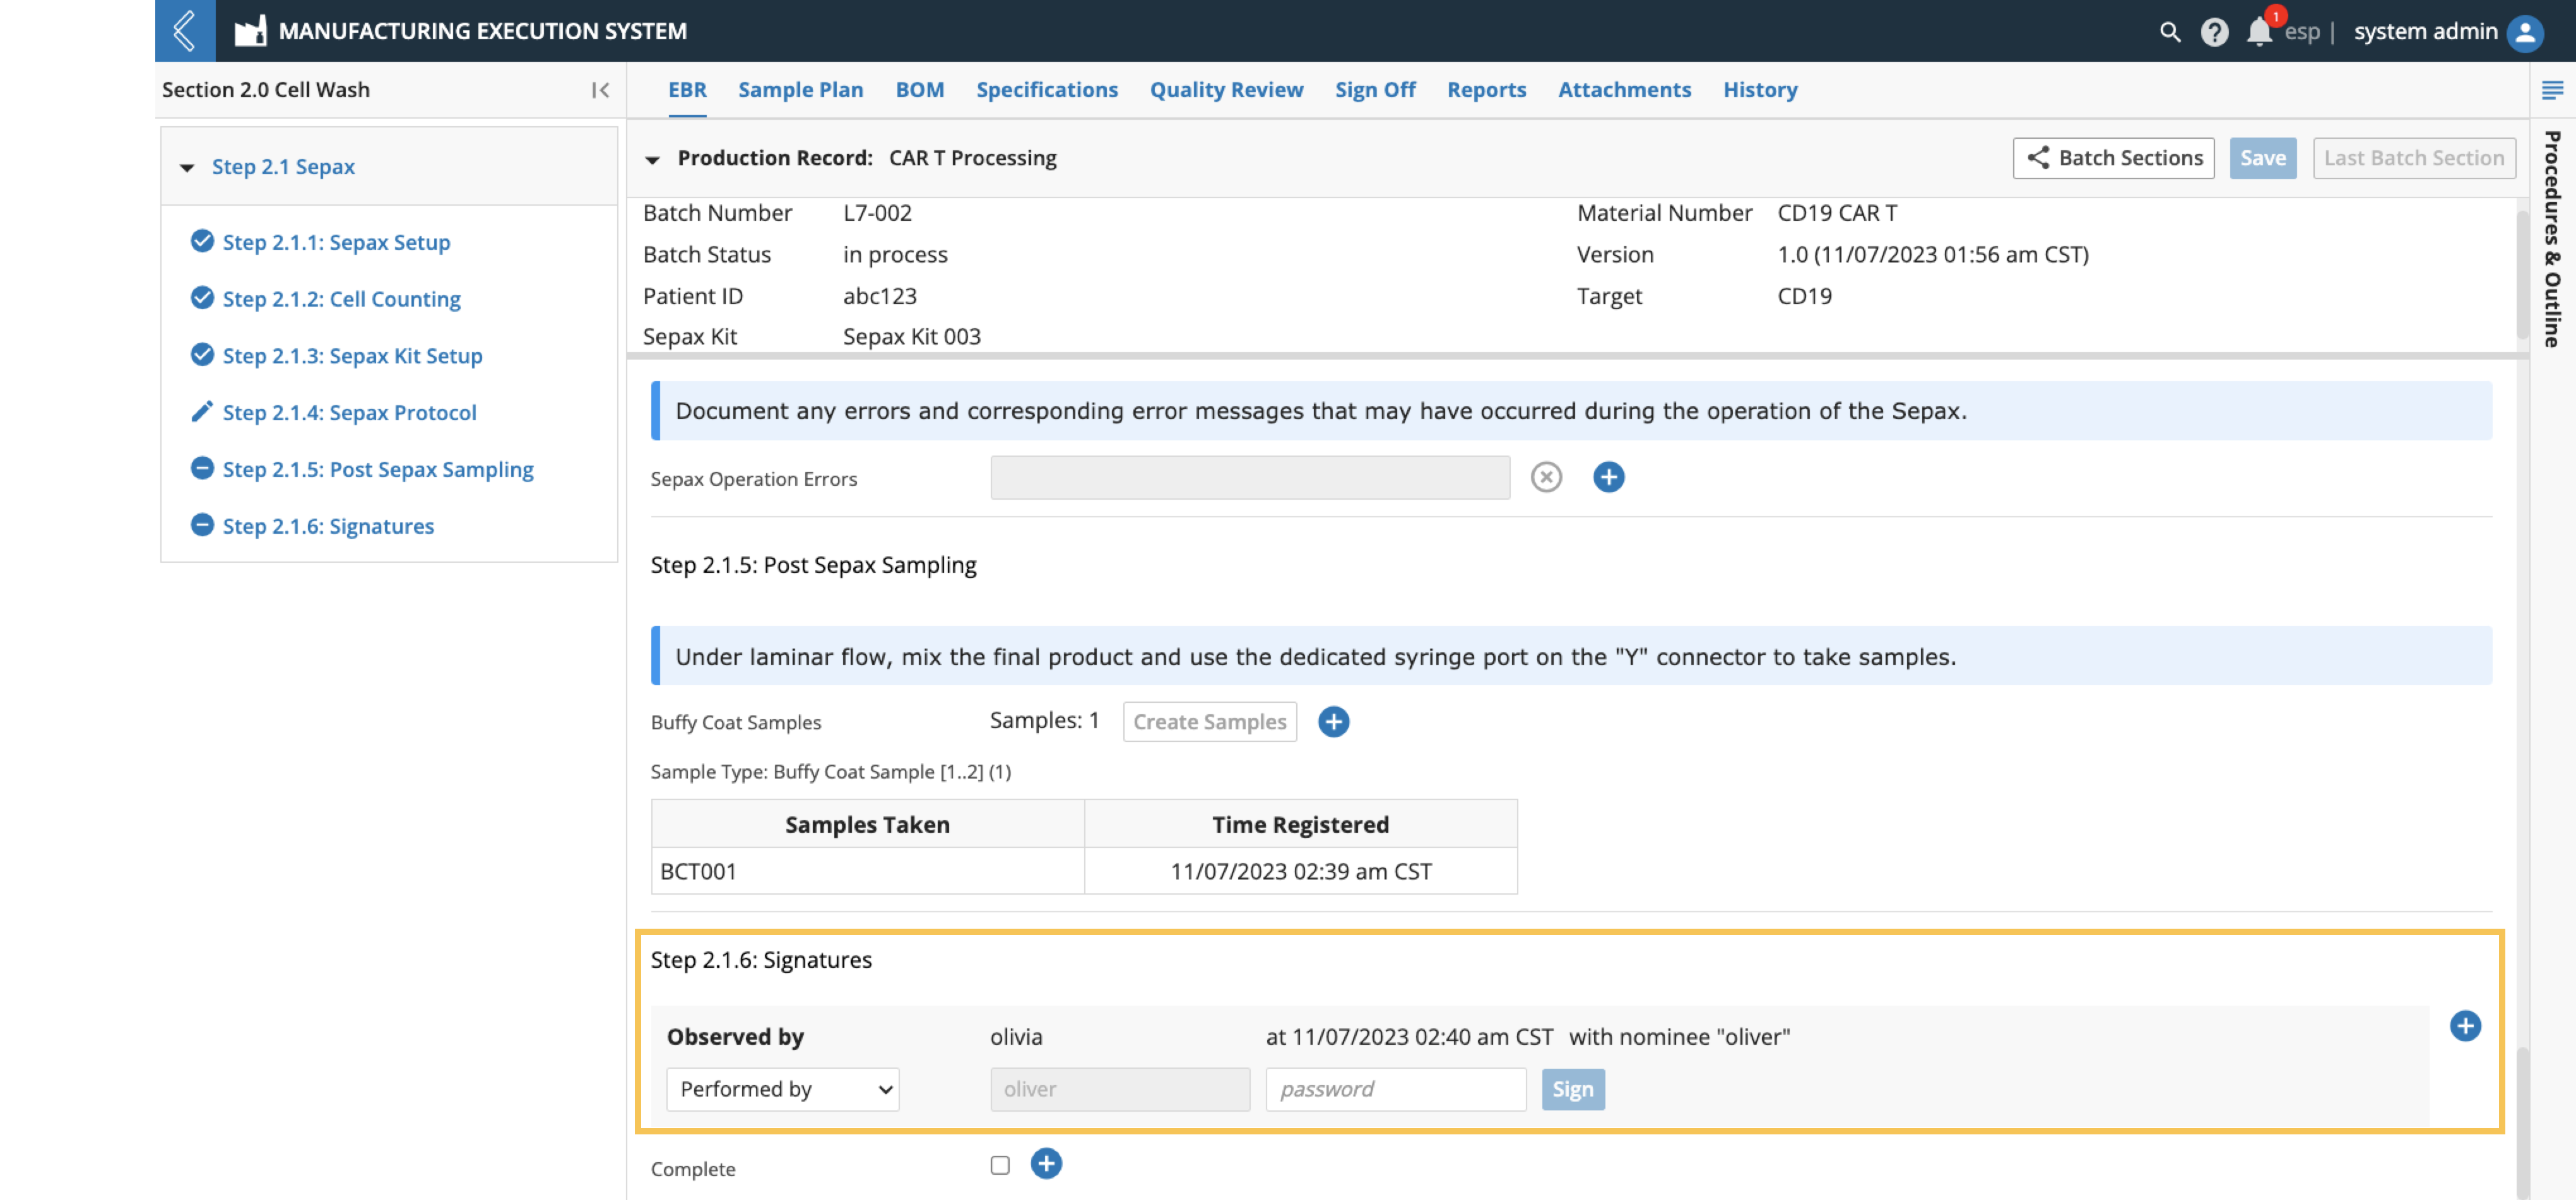This screenshot has width=2576, height=1200.
Task: Click the system admin user avatar icon
Action: (x=2525, y=32)
